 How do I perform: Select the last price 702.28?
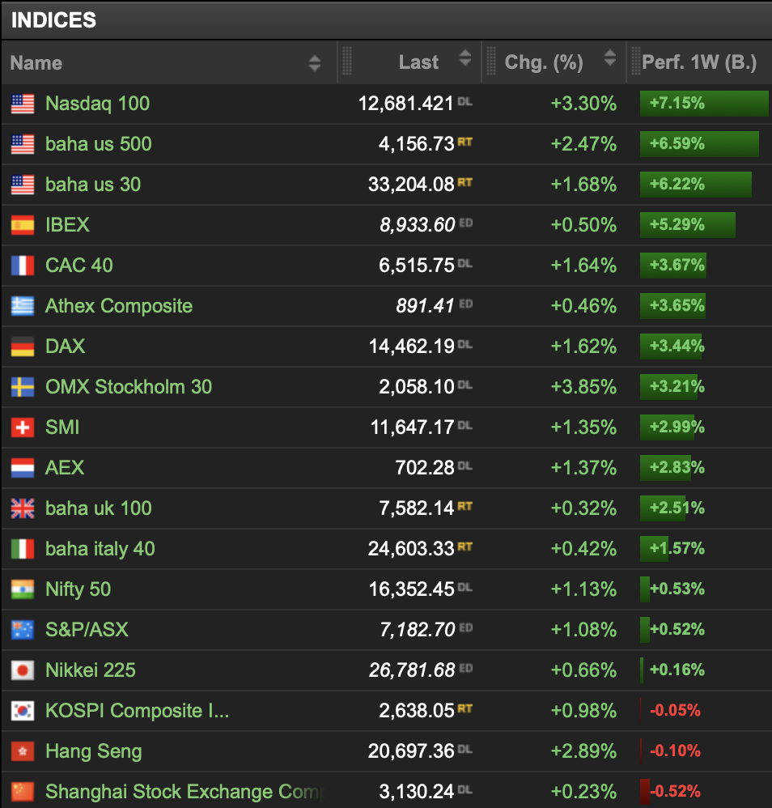click(x=425, y=468)
